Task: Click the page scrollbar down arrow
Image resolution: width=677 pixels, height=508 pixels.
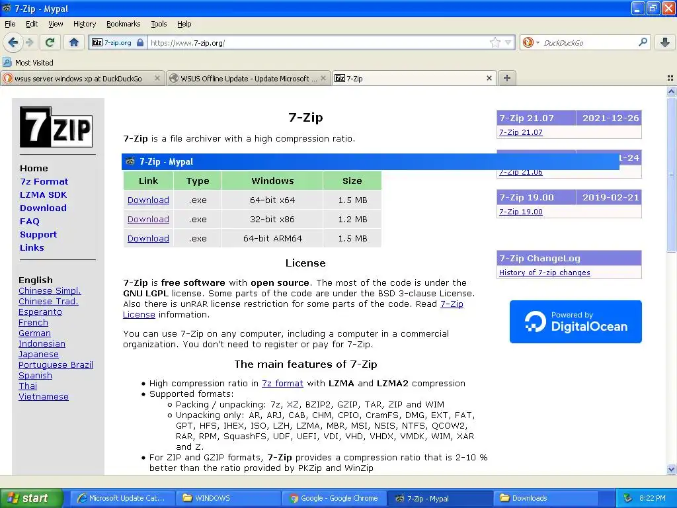Action: [x=671, y=469]
